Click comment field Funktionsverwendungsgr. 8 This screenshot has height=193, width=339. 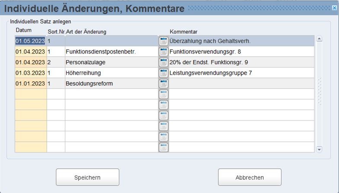point(241,52)
